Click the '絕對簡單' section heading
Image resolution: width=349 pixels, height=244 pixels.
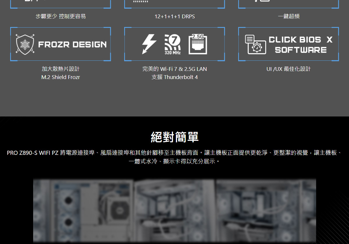pos(174,137)
